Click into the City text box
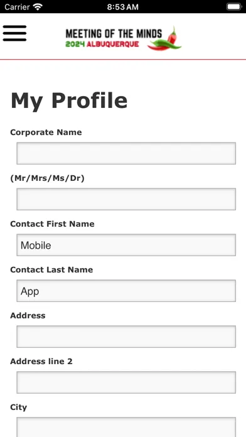This screenshot has width=246, height=437. [x=126, y=427]
